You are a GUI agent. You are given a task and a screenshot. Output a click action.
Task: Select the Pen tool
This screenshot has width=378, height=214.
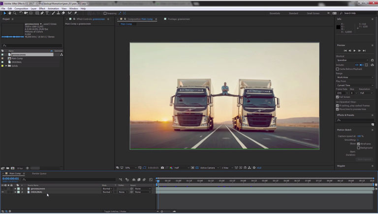[x=42, y=13]
